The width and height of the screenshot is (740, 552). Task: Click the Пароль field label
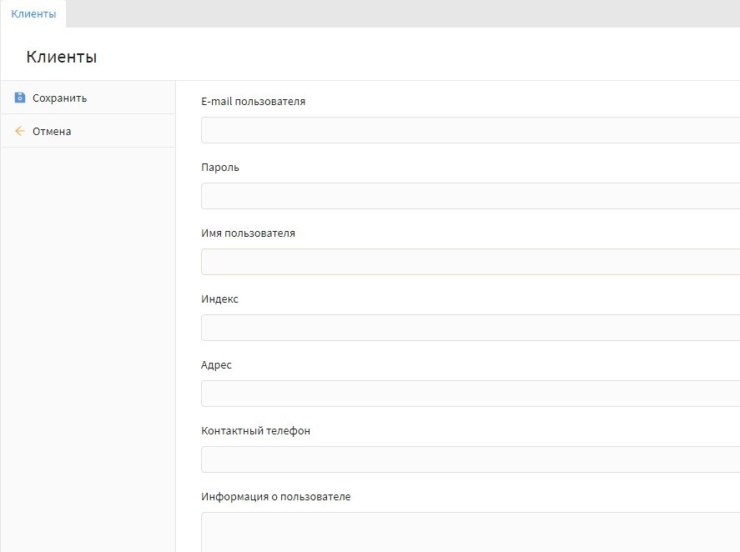tap(220, 168)
